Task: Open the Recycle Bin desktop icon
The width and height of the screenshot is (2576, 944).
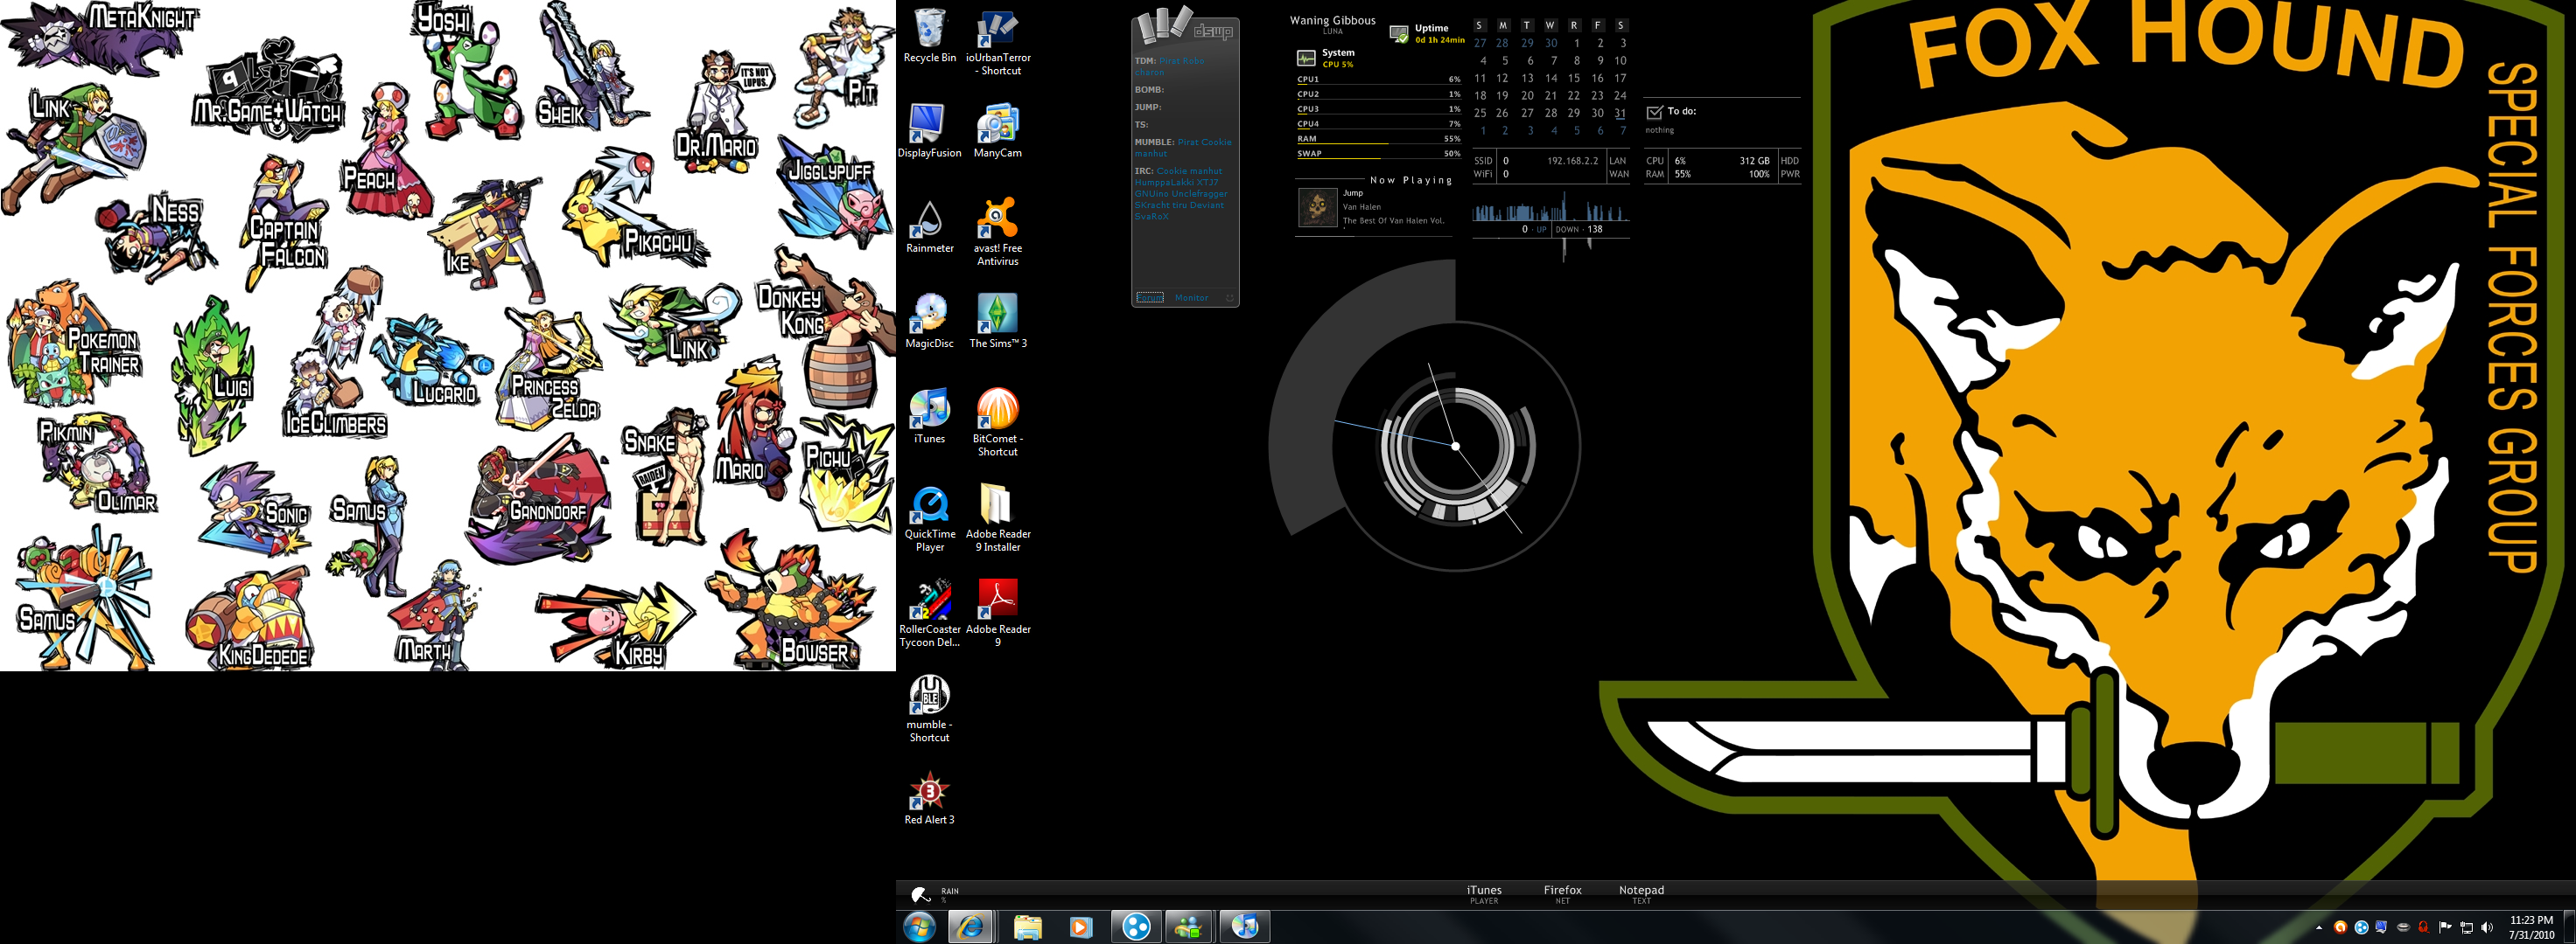Action: tap(929, 36)
